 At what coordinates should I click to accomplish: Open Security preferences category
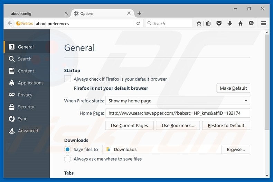(27, 107)
